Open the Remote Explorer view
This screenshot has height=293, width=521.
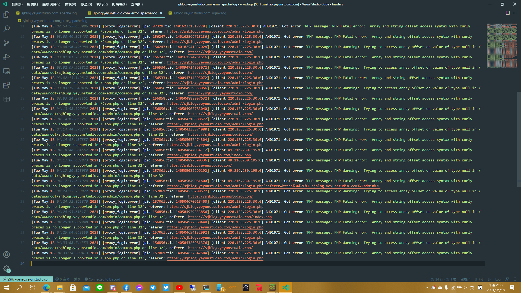[7, 71]
